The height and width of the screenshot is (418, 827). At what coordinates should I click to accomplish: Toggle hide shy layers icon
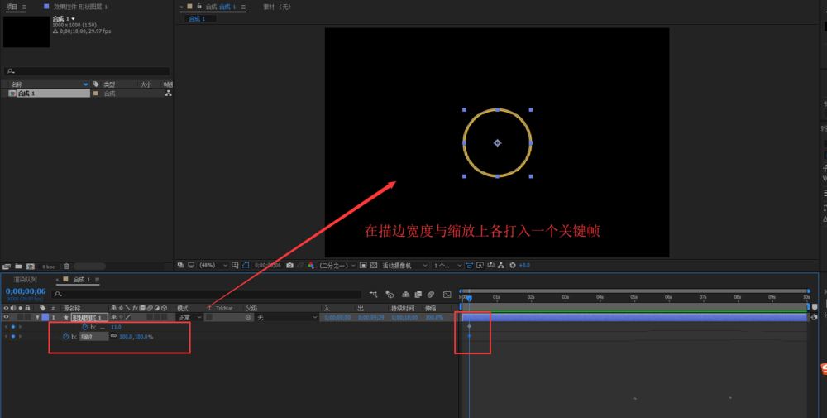point(405,295)
